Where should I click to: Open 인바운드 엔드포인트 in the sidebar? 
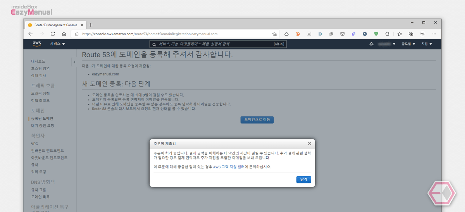pyautogui.click(x=48, y=151)
